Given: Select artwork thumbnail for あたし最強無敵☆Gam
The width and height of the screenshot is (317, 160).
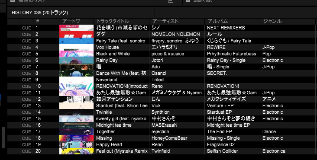Looking at the screenshot, I should pyautogui.click(x=76, y=93).
